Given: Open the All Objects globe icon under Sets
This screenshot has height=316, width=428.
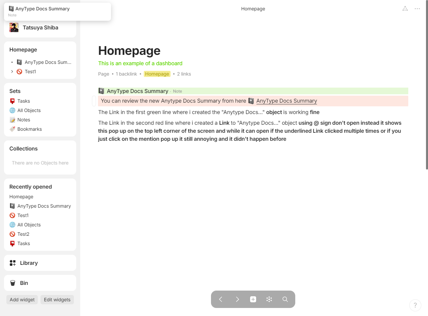Looking at the screenshot, I should (x=12, y=110).
